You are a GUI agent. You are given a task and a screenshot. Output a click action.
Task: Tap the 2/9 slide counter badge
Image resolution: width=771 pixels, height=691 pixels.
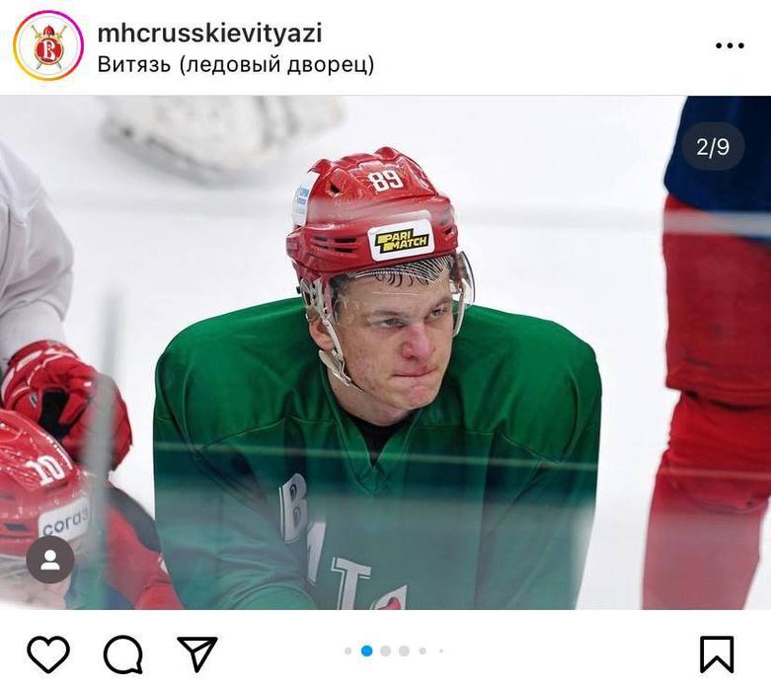[x=713, y=146]
